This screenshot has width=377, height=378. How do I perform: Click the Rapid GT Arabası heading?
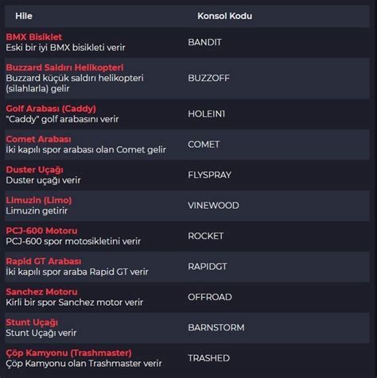click(x=44, y=261)
